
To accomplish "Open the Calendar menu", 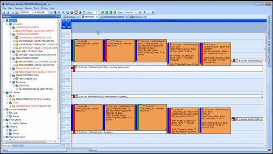I will tap(19, 8).
